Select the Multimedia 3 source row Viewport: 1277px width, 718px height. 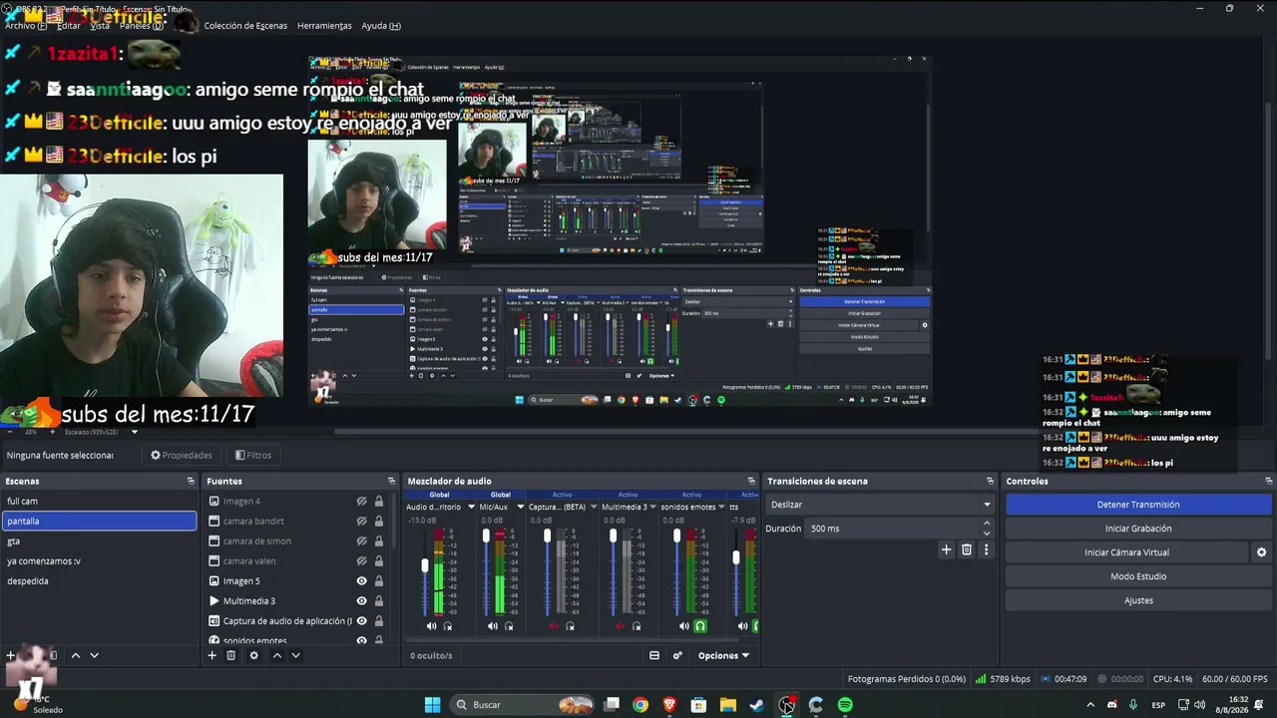[296, 600]
